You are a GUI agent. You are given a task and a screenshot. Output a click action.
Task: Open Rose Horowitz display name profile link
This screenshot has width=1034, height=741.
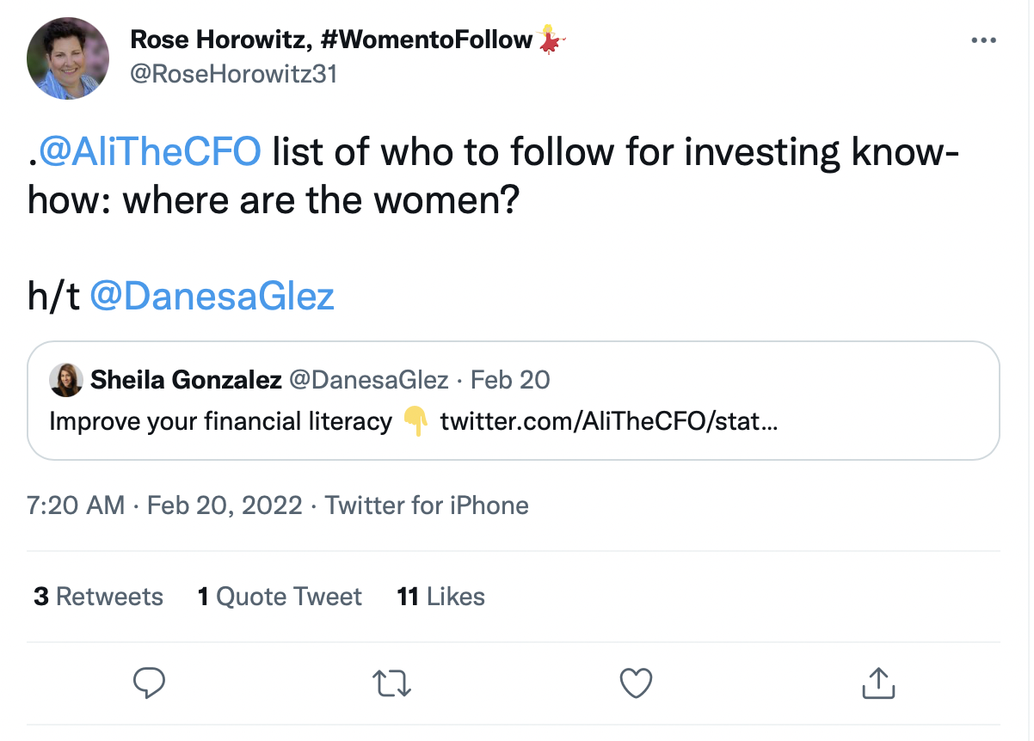pyautogui.click(x=331, y=40)
